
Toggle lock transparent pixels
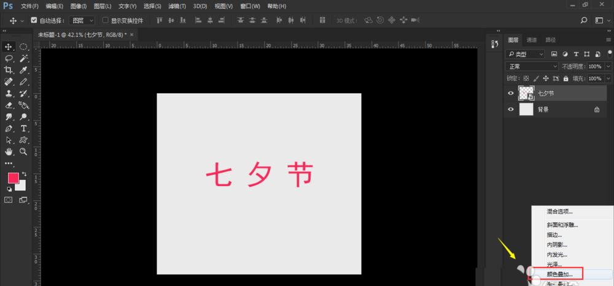coord(526,78)
